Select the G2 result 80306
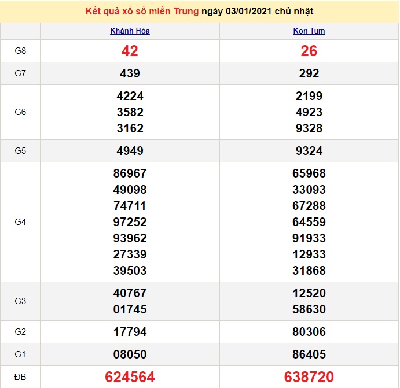The height and width of the screenshot is (388, 400). coord(309,332)
